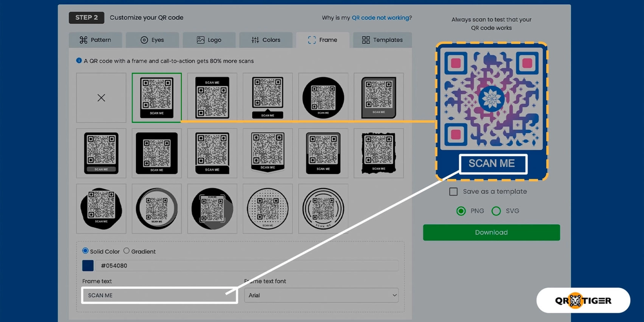Select the SVG format radio button
This screenshot has height=322, width=644.
click(x=496, y=211)
